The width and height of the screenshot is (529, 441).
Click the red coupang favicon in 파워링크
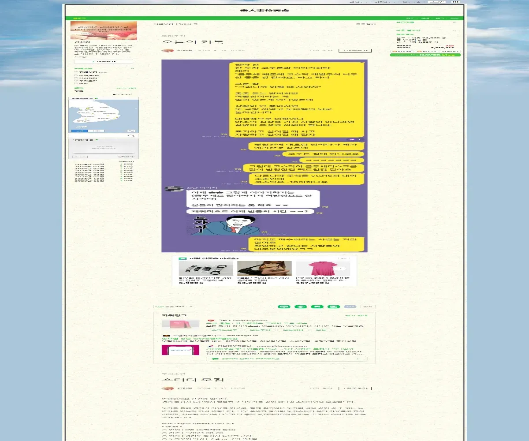211,320
